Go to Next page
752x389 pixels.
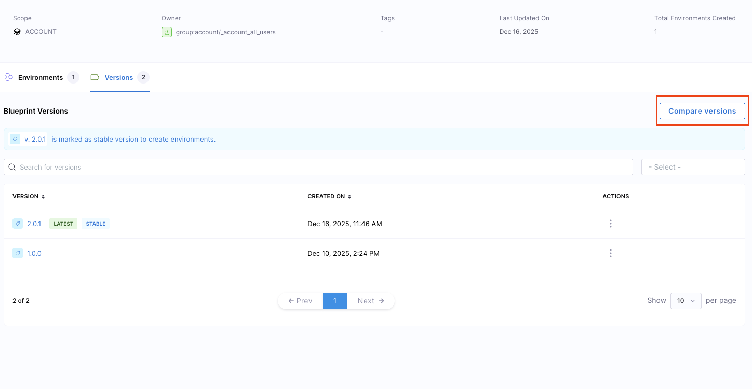[x=371, y=301]
